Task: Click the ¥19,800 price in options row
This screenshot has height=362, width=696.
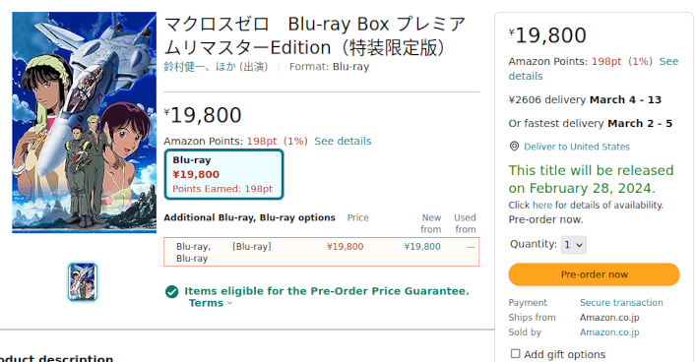Action: pyautogui.click(x=345, y=247)
